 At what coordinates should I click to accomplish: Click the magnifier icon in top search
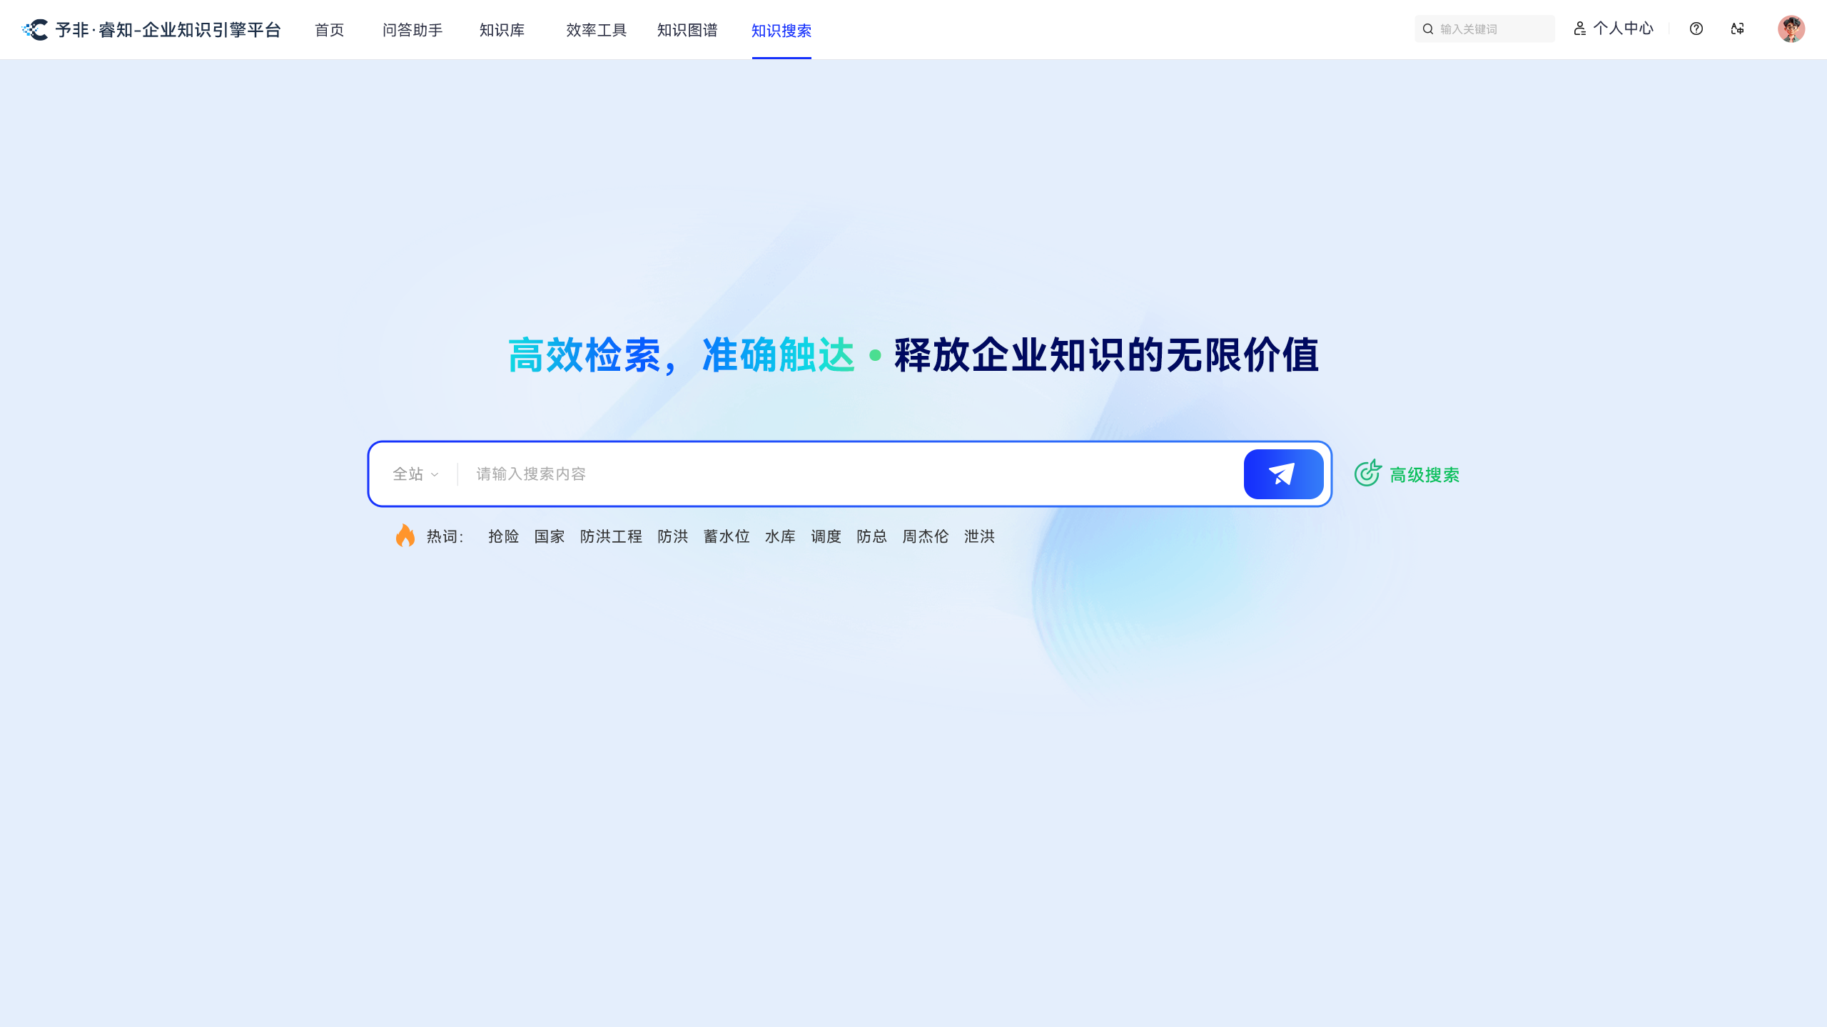tap(1428, 29)
